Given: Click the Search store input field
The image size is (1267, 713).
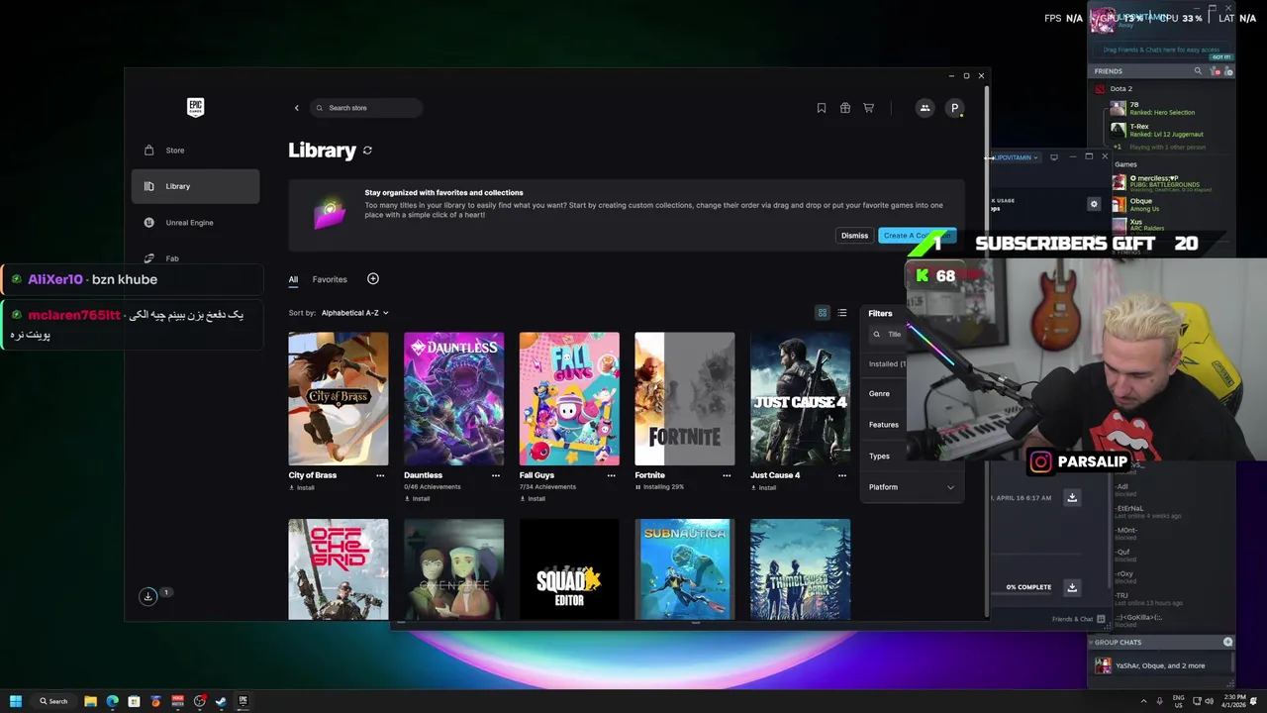Looking at the screenshot, I should click(367, 108).
